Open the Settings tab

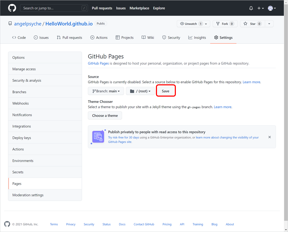tap(223, 37)
